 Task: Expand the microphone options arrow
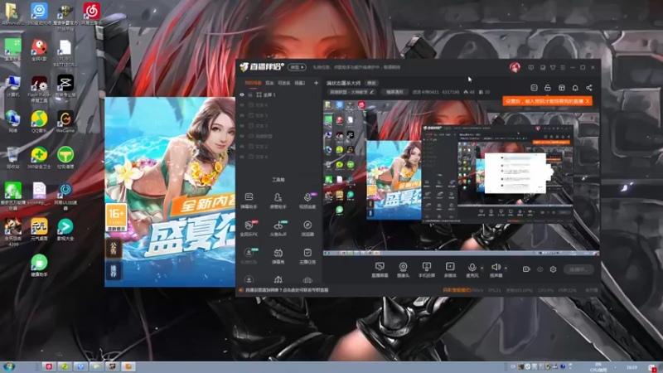pos(482,268)
